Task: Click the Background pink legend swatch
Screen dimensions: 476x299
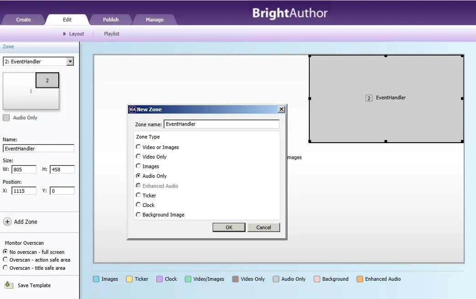Action: point(317,279)
